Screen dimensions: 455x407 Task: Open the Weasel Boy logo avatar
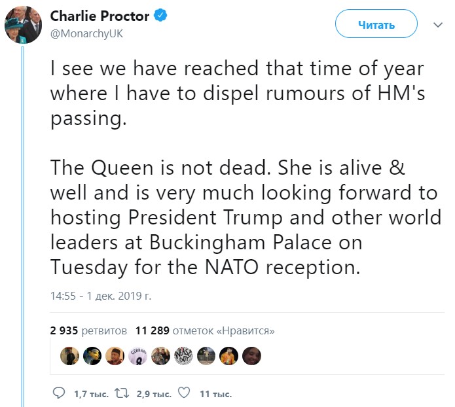pos(183,356)
